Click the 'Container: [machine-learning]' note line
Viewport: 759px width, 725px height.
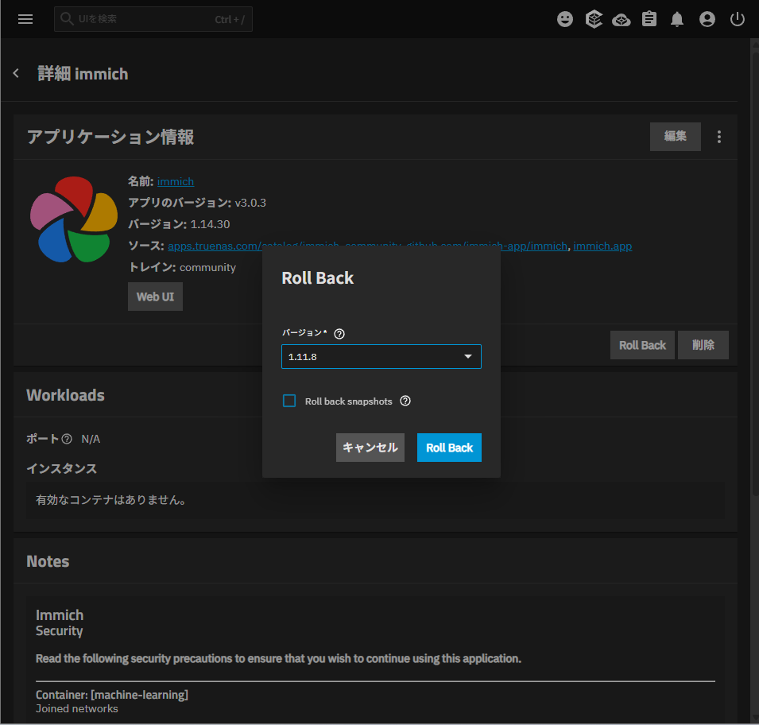pos(112,695)
